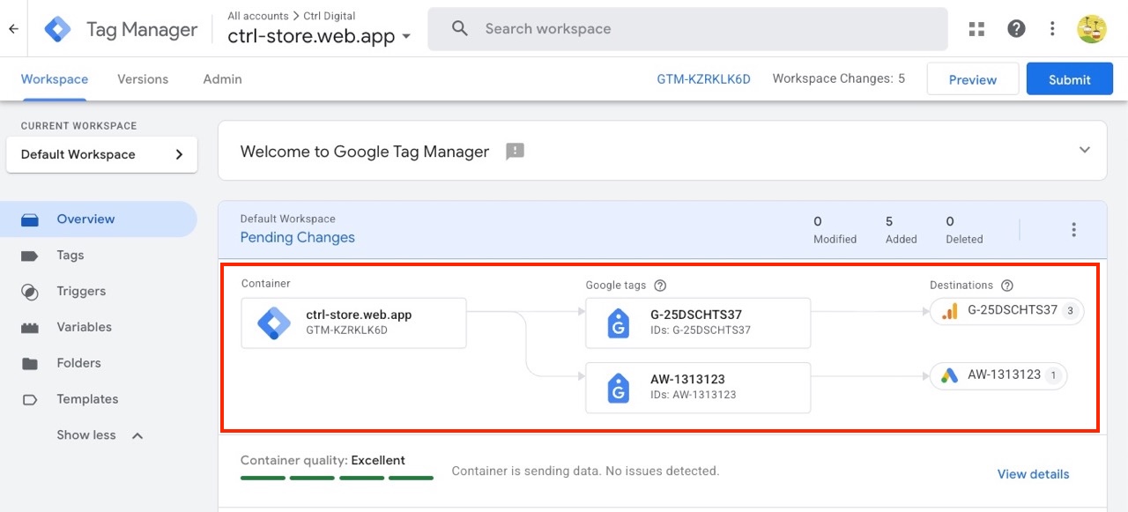Click the All accounts breadcrumb link
This screenshot has height=512, width=1128.
(258, 16)
